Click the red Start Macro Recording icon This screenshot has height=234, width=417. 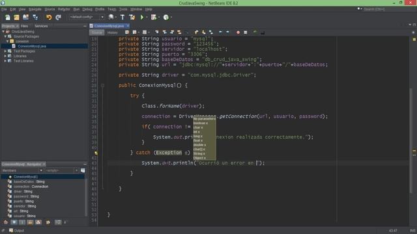(x=238, y=32)
